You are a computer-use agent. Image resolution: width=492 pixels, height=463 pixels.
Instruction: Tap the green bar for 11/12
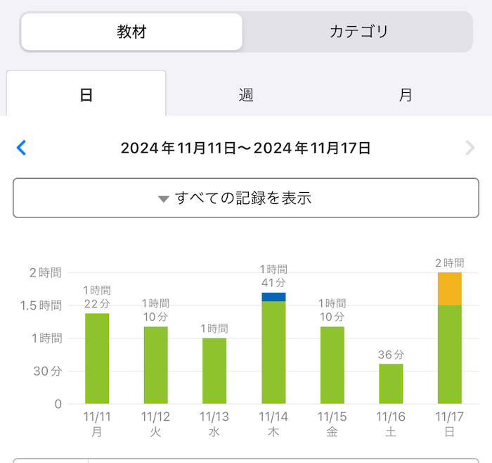click(155, 365)
